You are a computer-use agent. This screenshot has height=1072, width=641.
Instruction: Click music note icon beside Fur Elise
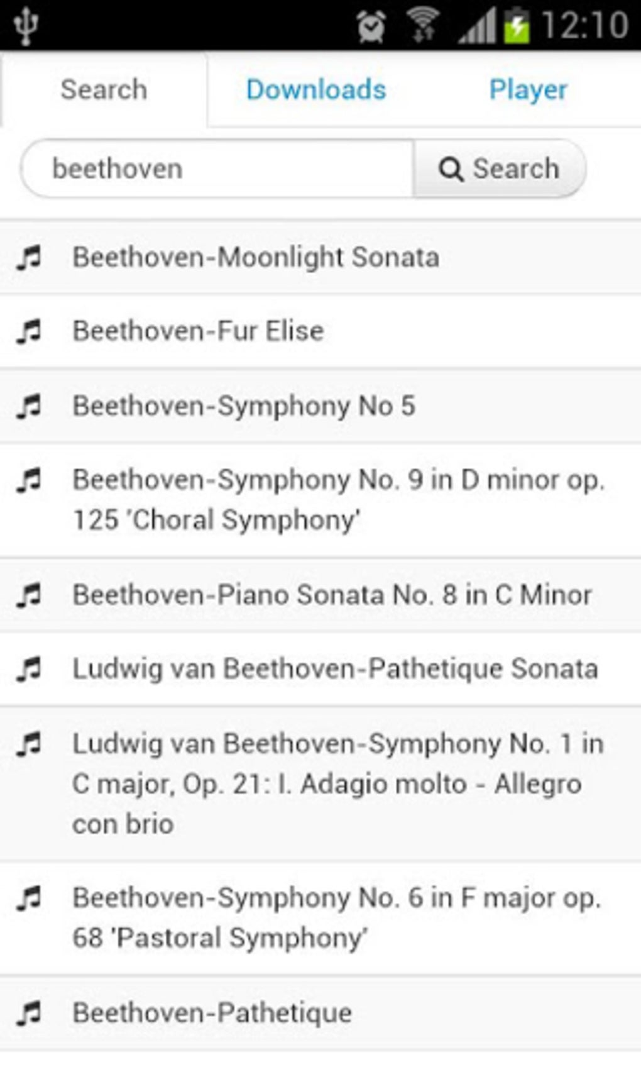point(29,331)
